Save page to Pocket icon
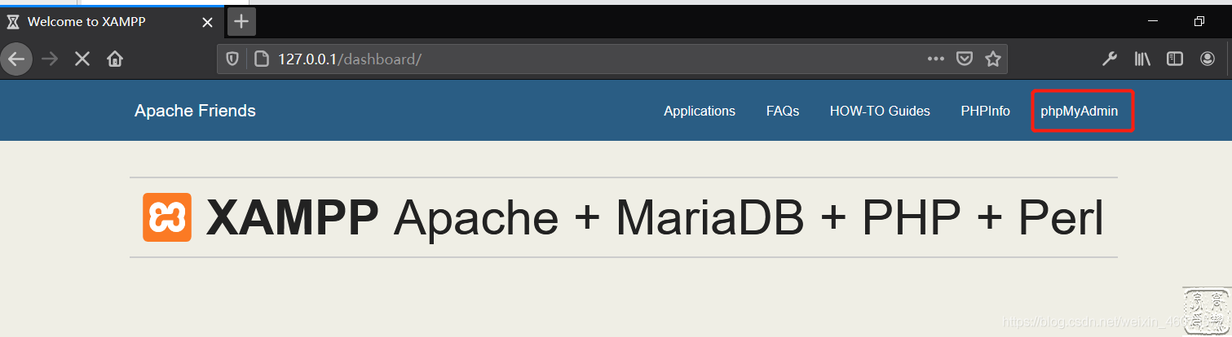Screen dimensions: 1232x337 [x=964, y=59]
